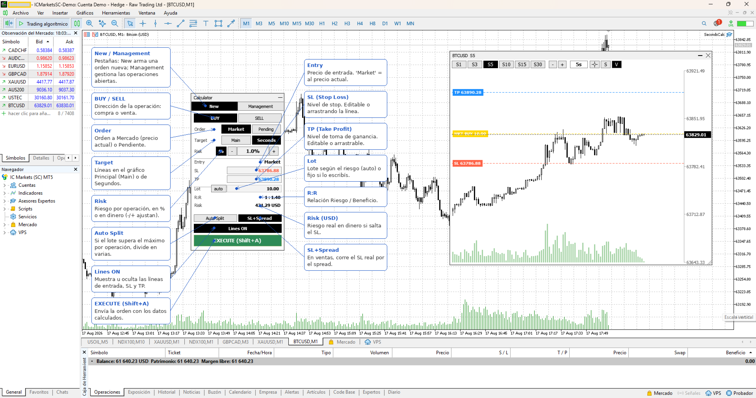The height and width of the screenshot is (398, 756).
Task: Select the vertical line drawing tool
Action: pos(156,24)
